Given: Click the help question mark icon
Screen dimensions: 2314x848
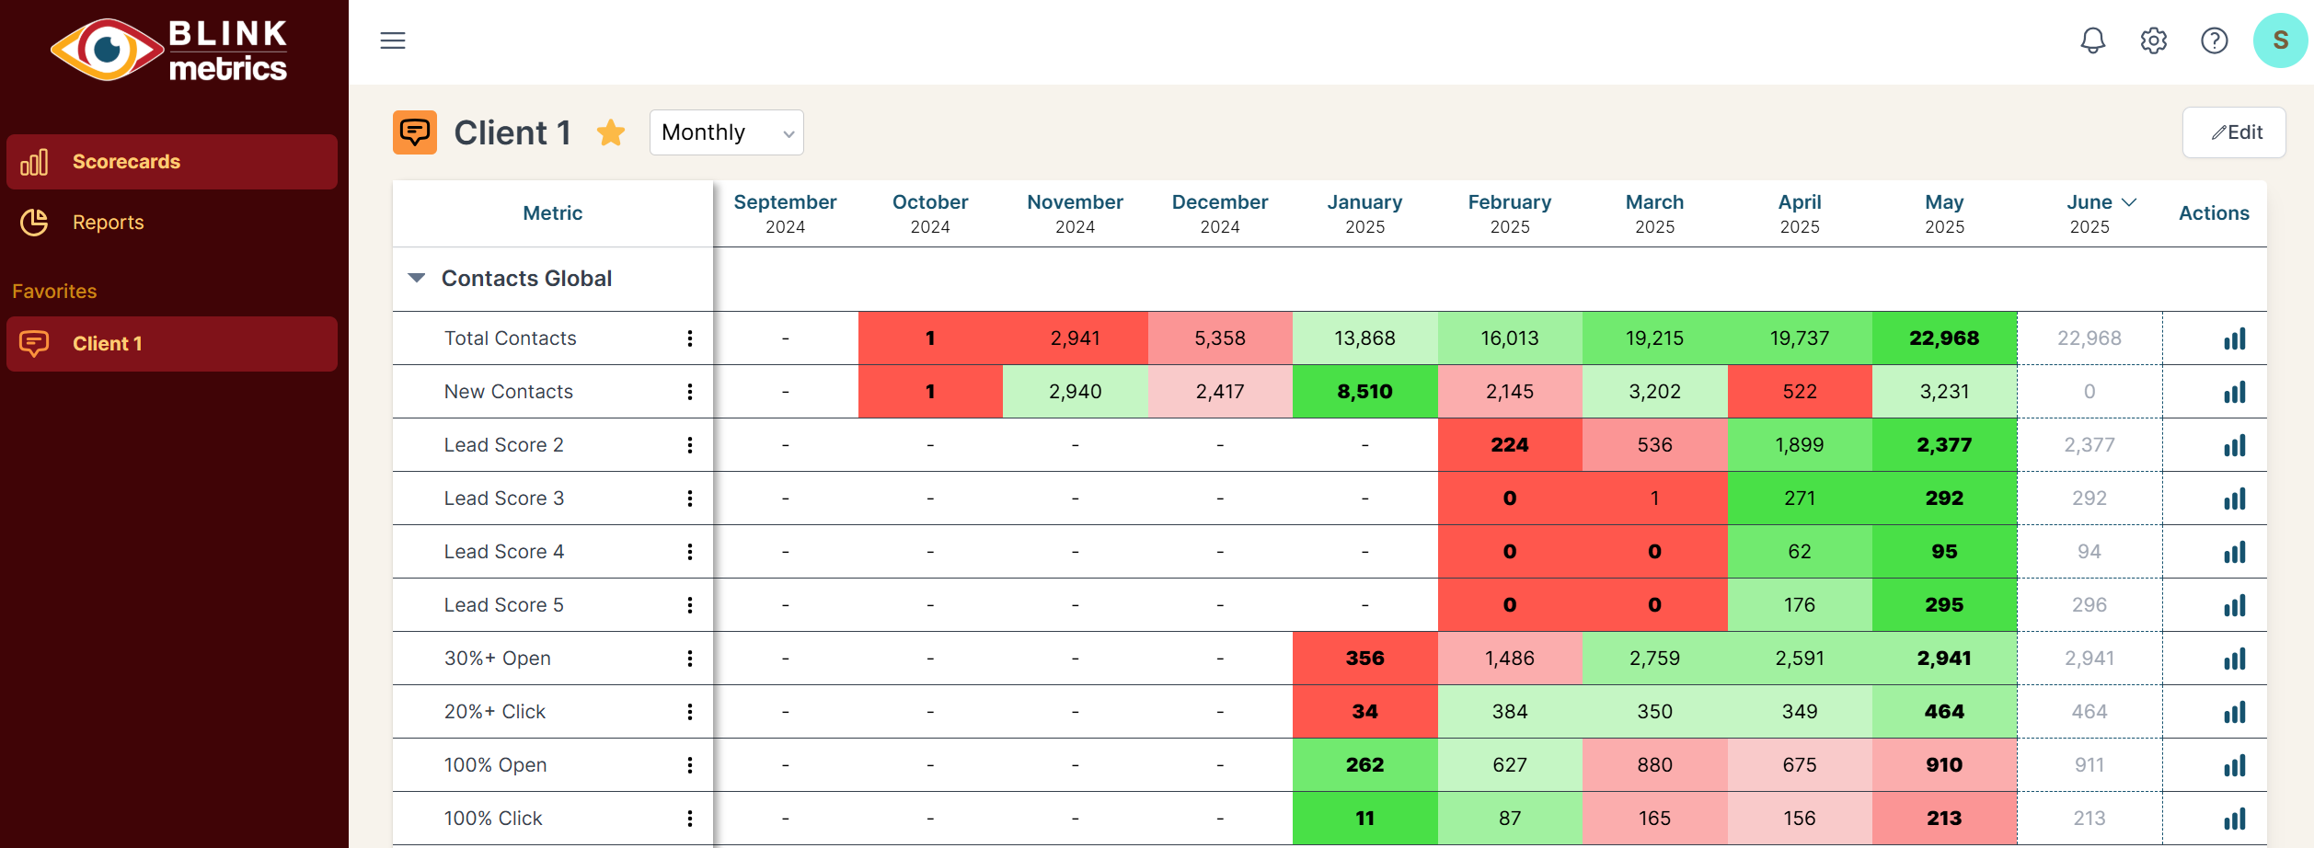Looking at the screenshot, I should (x=2214, y=40).
